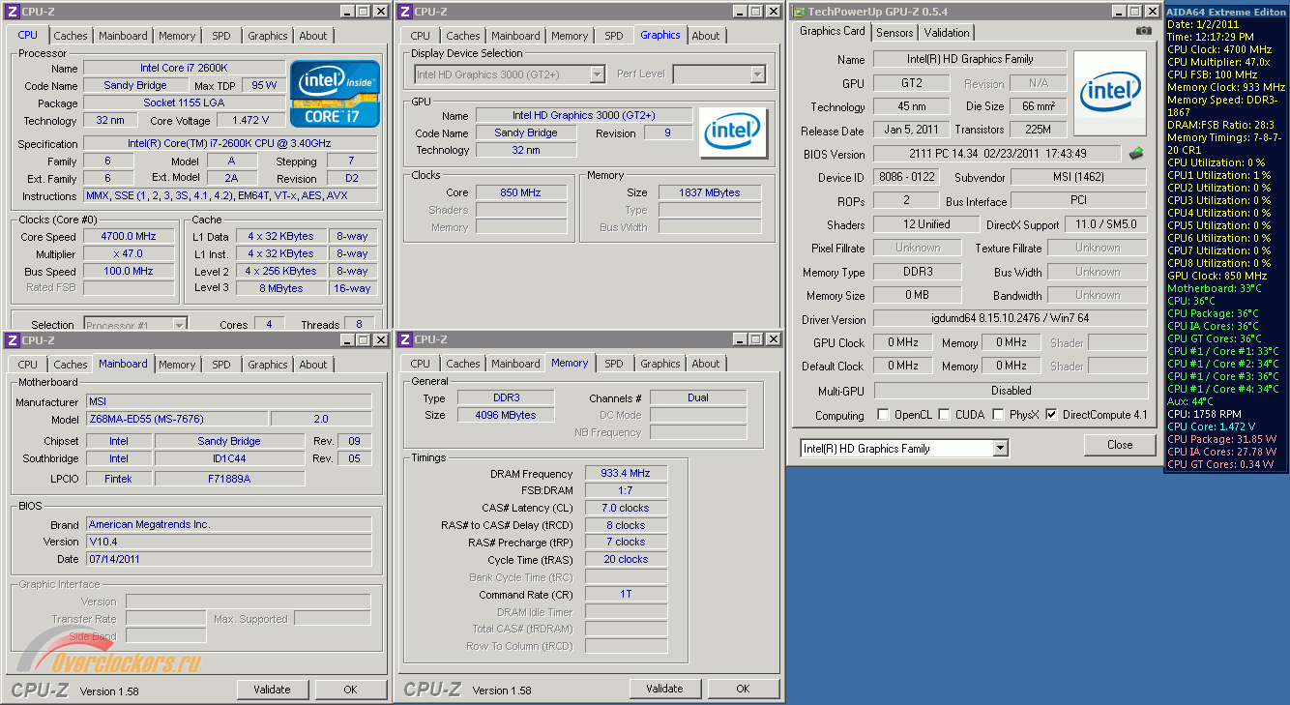Click the camera screenshot icon in GPU-Z

pyautogui.click(x=1144, y=31)
